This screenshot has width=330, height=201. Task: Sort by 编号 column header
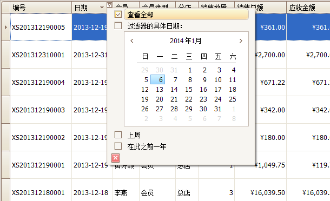41,8
